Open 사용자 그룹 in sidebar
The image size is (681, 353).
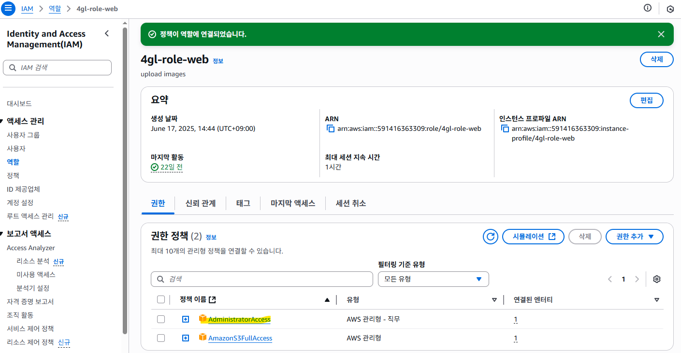(x=23, y=135)
